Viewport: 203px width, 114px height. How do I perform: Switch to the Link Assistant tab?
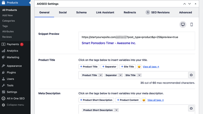105,13
